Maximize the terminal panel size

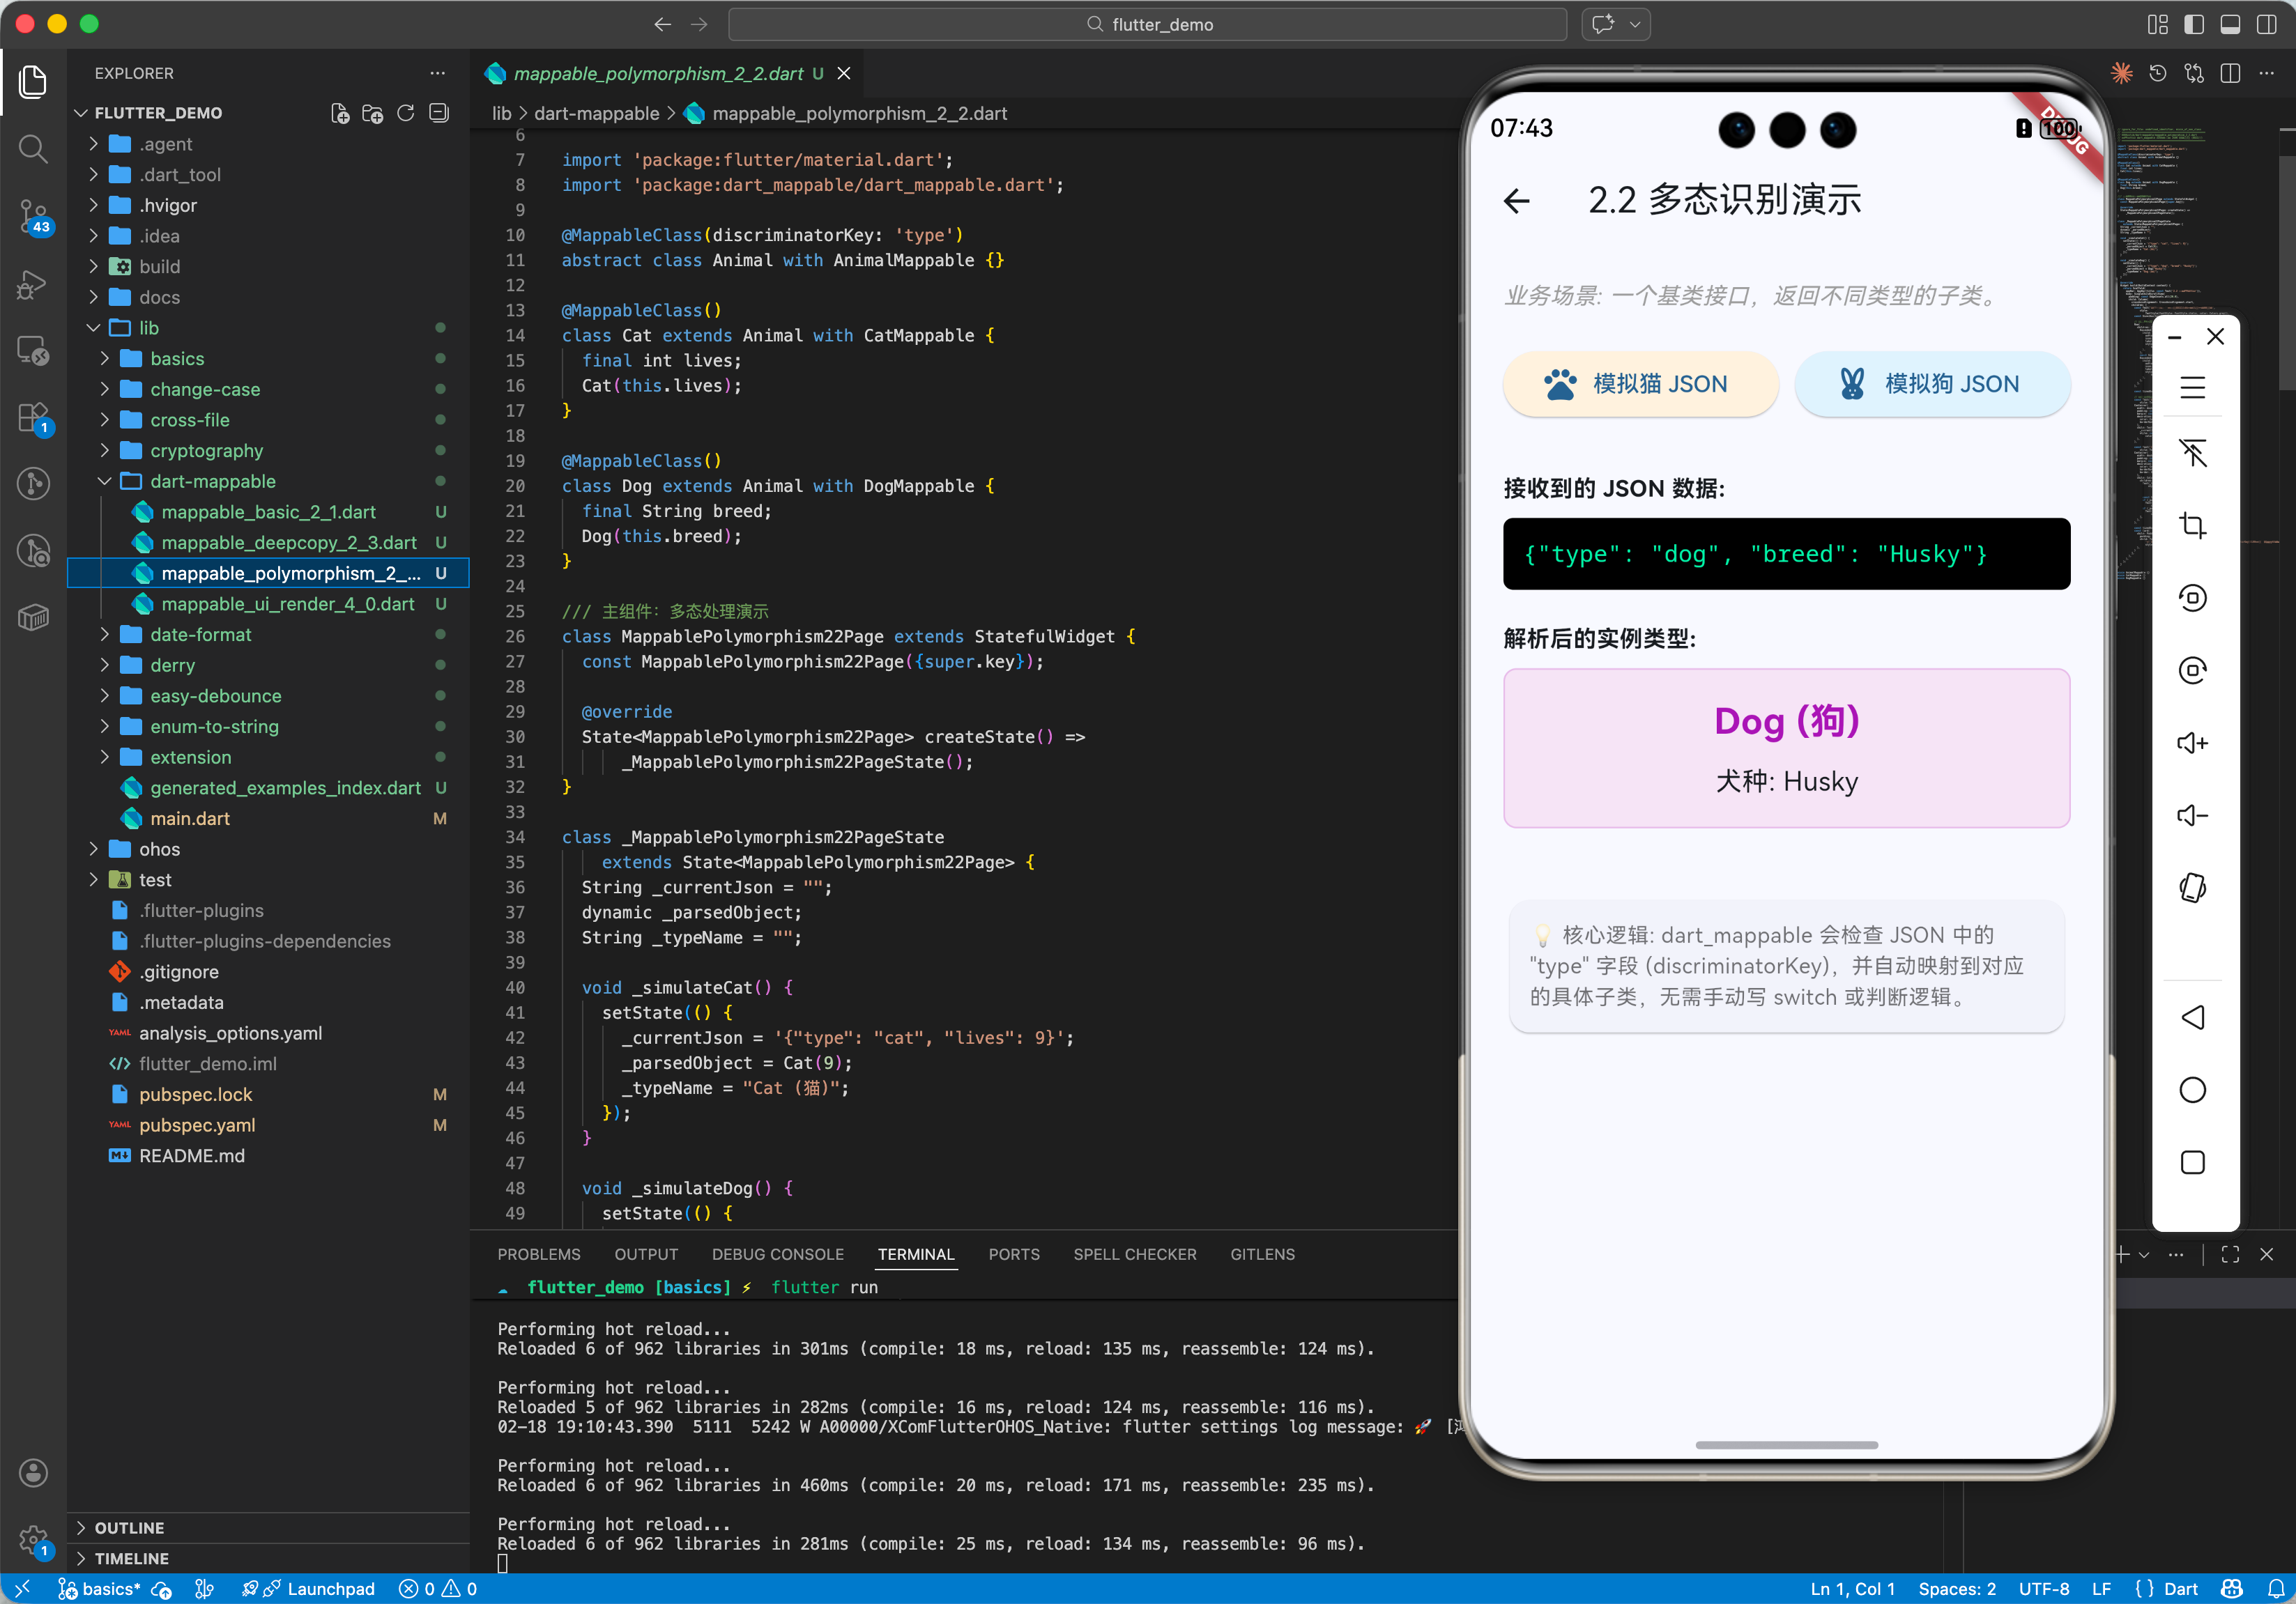(x=2230, y=1254)
